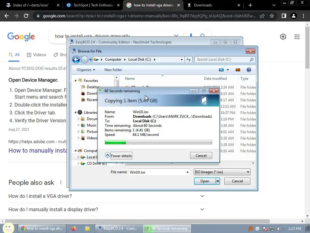Click the green copy progress bar
This screenshot has height=233, width=310.
coord(158,142)
